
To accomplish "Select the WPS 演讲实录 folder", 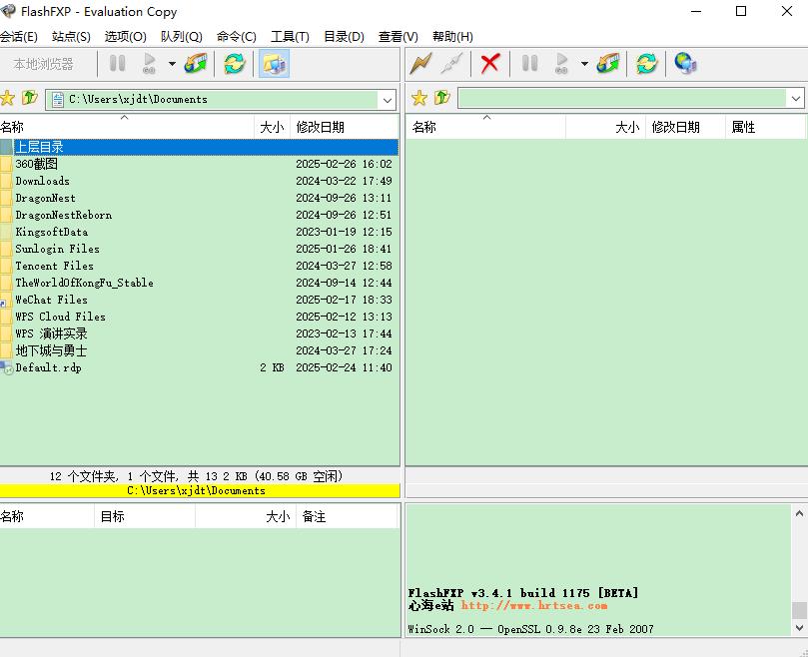I will [200, 333].
